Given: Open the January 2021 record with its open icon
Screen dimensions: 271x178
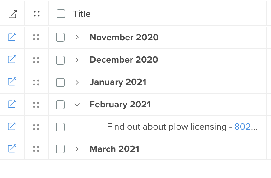Looking at the screenshot, I should [x=12, y=82].
